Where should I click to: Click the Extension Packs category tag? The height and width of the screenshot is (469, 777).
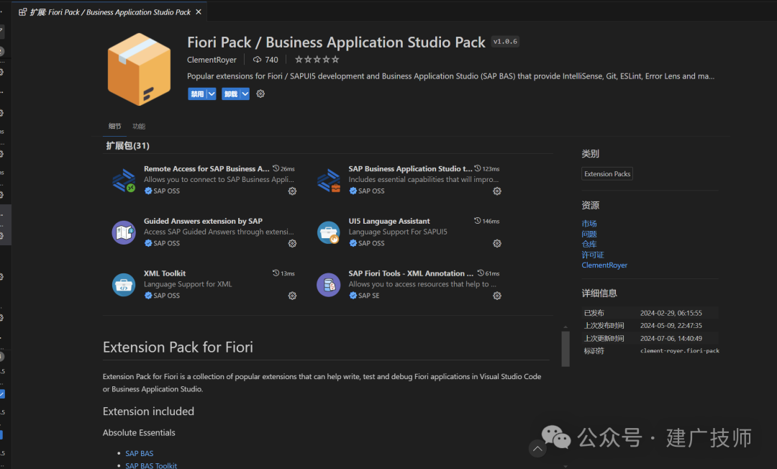607,174
